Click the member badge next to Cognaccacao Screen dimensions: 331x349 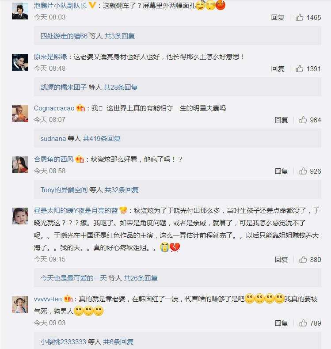[80, 108]
